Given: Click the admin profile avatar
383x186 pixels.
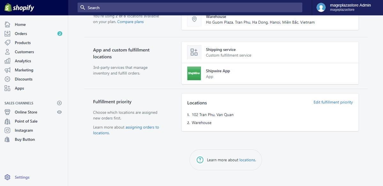Looking at the screenshot, I should tap(321, 7).
